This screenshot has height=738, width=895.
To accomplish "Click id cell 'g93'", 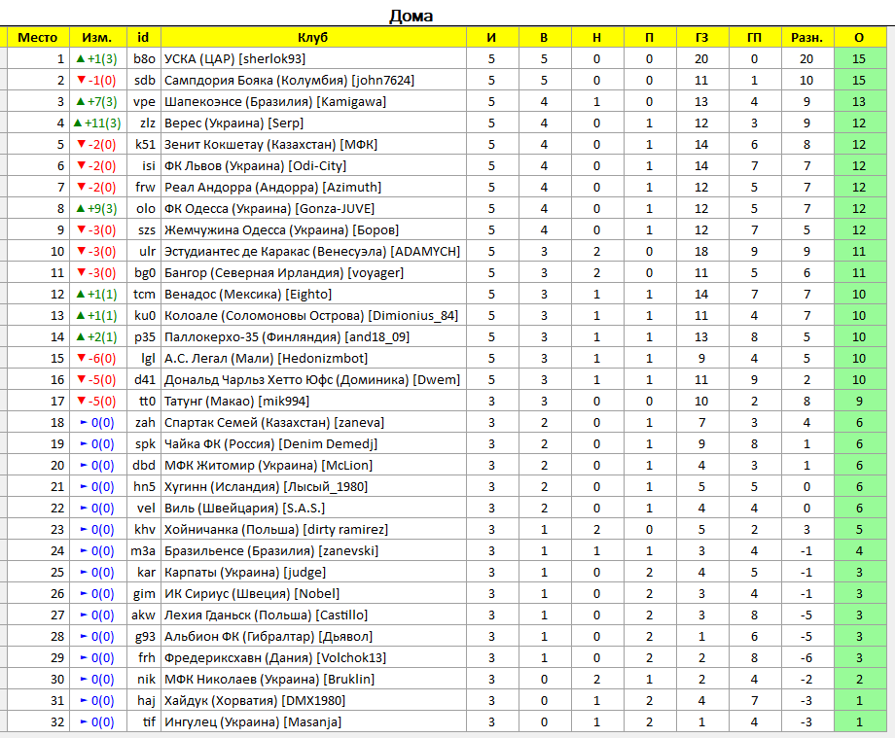I will tap(145, 637).
